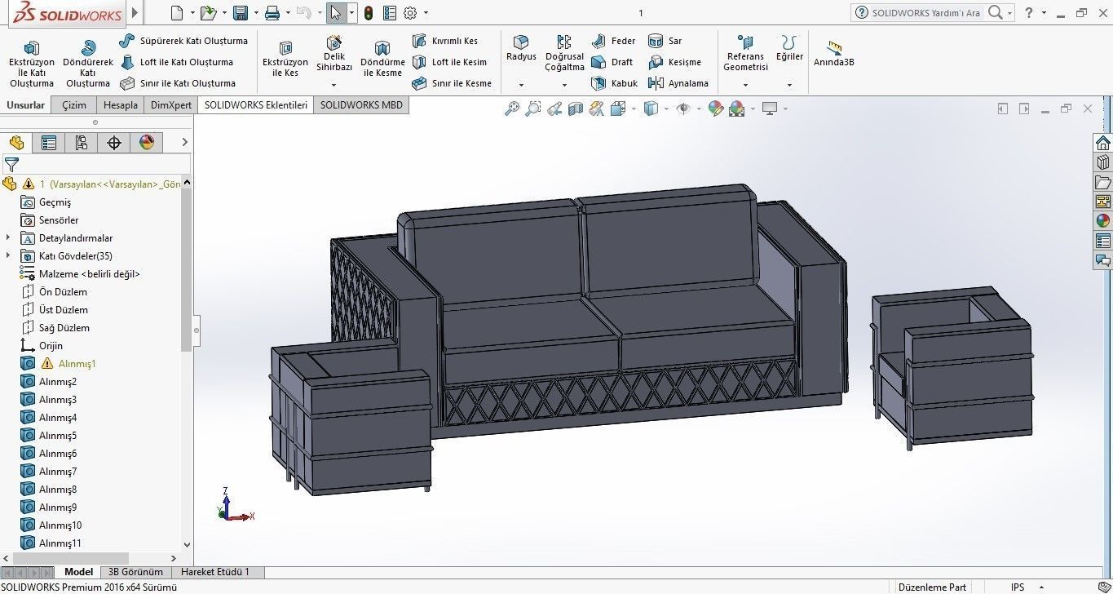Viewport: 1113px width, 594px height.
Task: Click Zoom to Area view icon
Action: (x=533, y=109)
